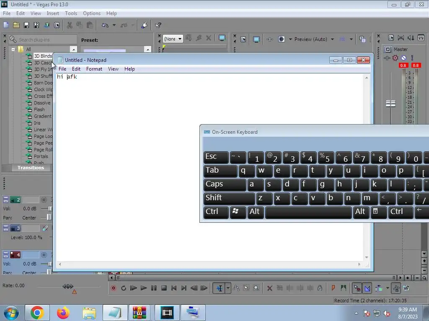
Task: Open Vegas Options menu
Action: click(92, 13)
